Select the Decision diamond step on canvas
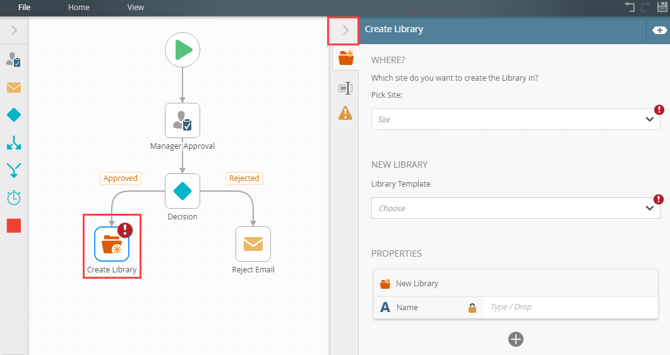The height and width of the screenshot is (355, 670). click(182, 191)
